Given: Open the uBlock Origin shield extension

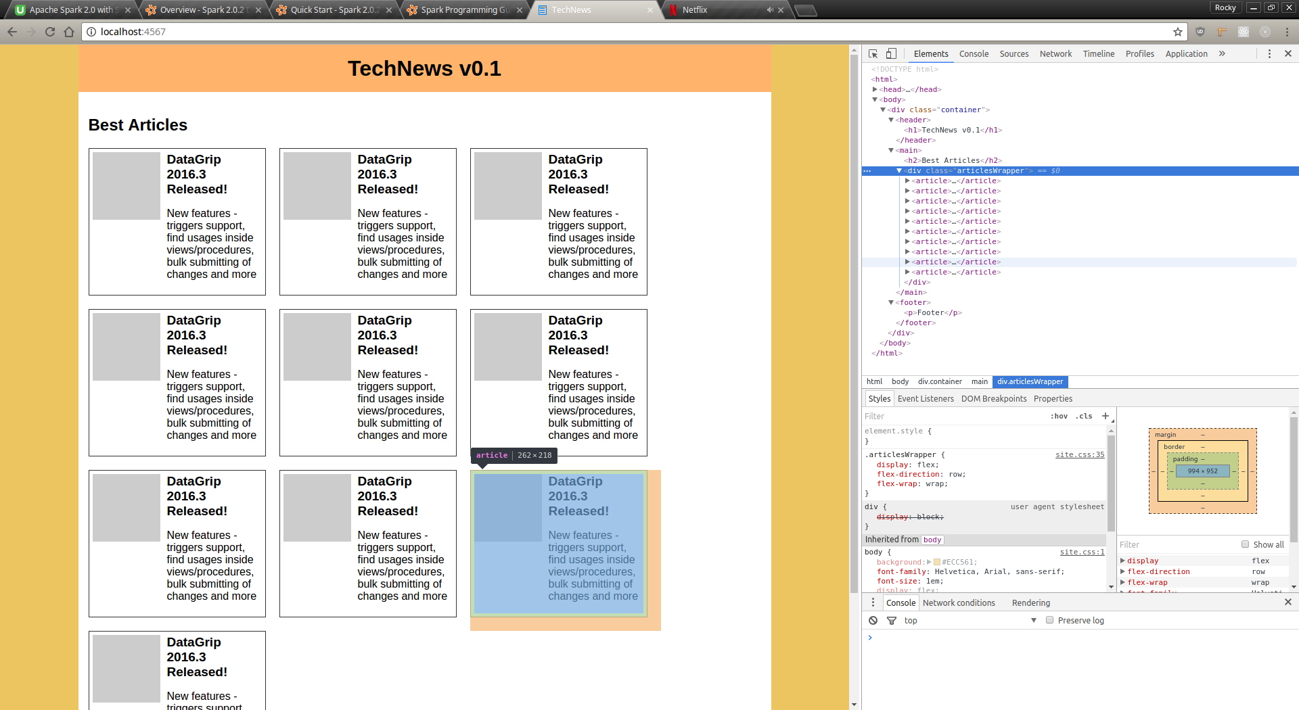Looking at the screenshot, I should 1200,32.
